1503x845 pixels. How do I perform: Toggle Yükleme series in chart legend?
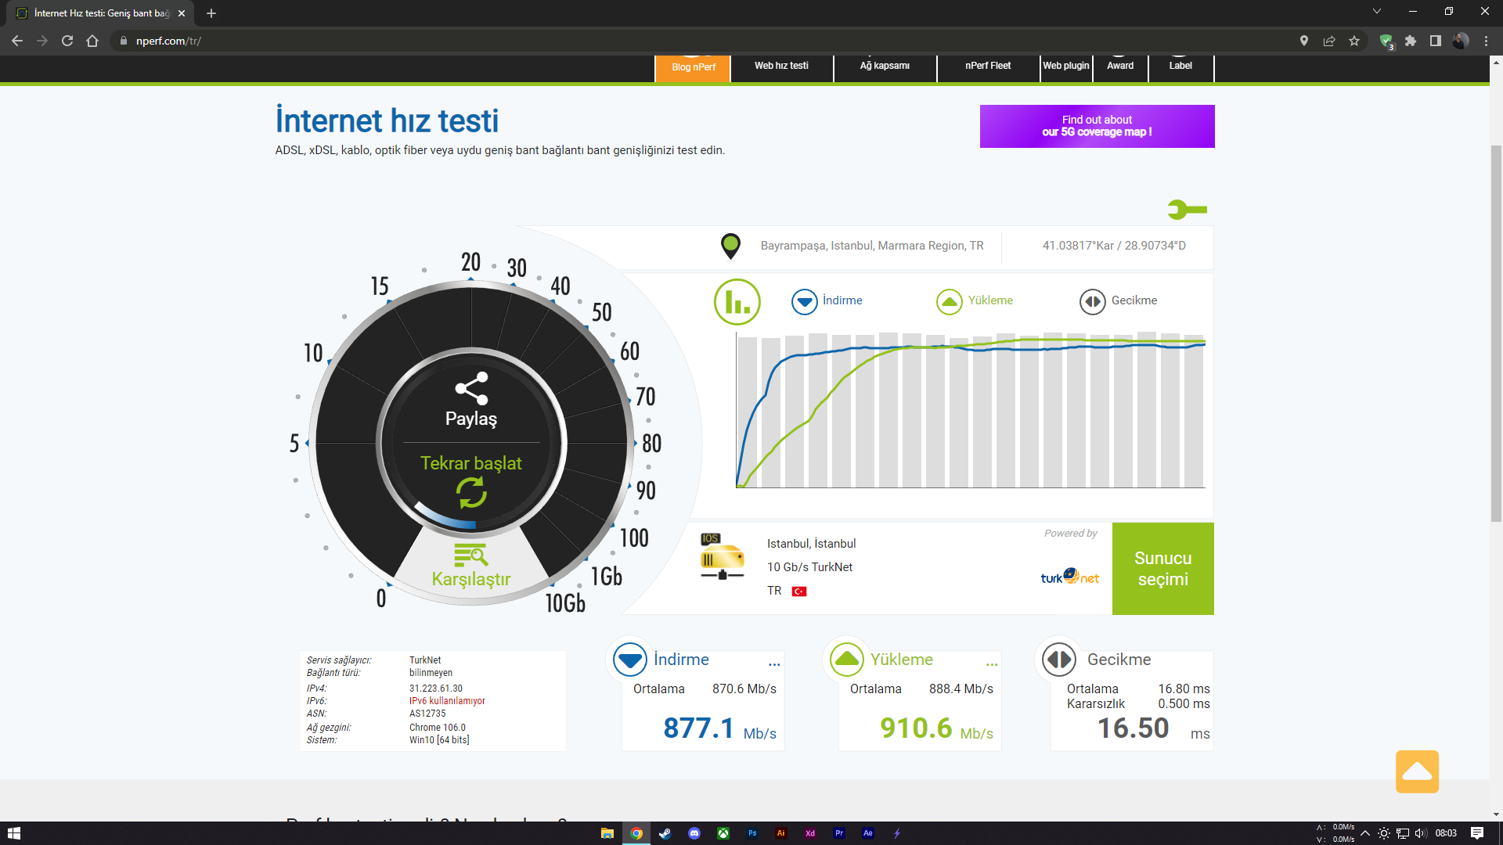[x=975, y=301]
